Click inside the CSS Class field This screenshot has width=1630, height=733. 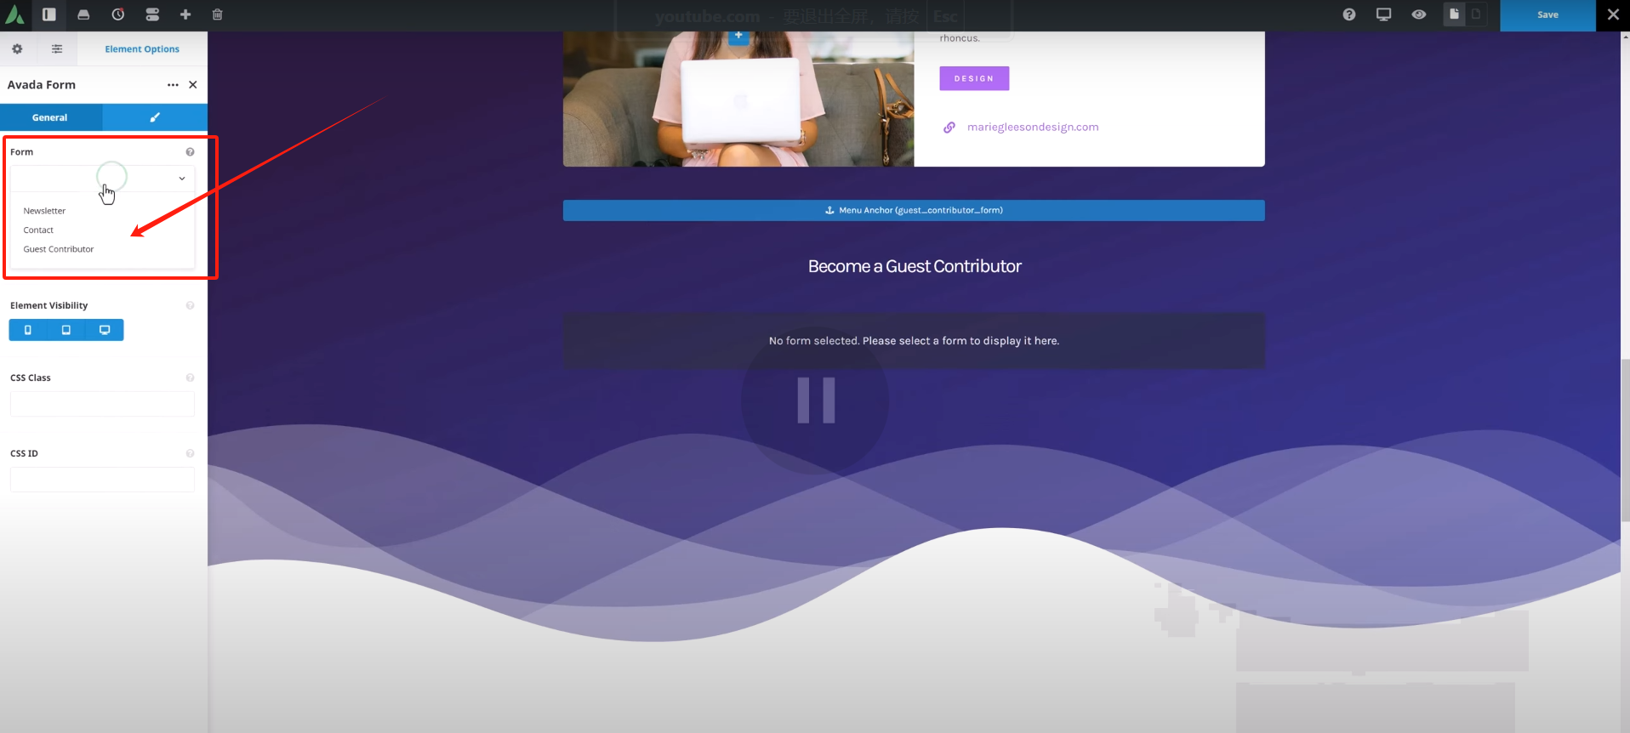point(102,404)
